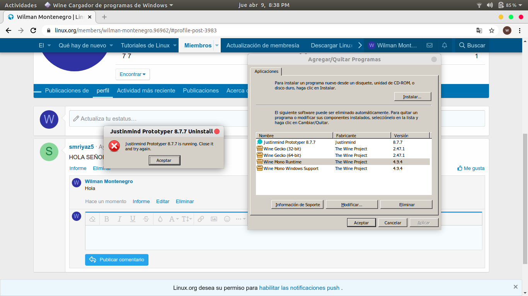Viewport: 528px width, 296px height.
Task: Switch to Actividad más reciente tab
Action: 146,91
